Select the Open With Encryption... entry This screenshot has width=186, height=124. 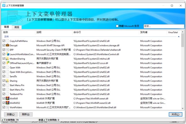pyautogui.click(x=21, y=72)
